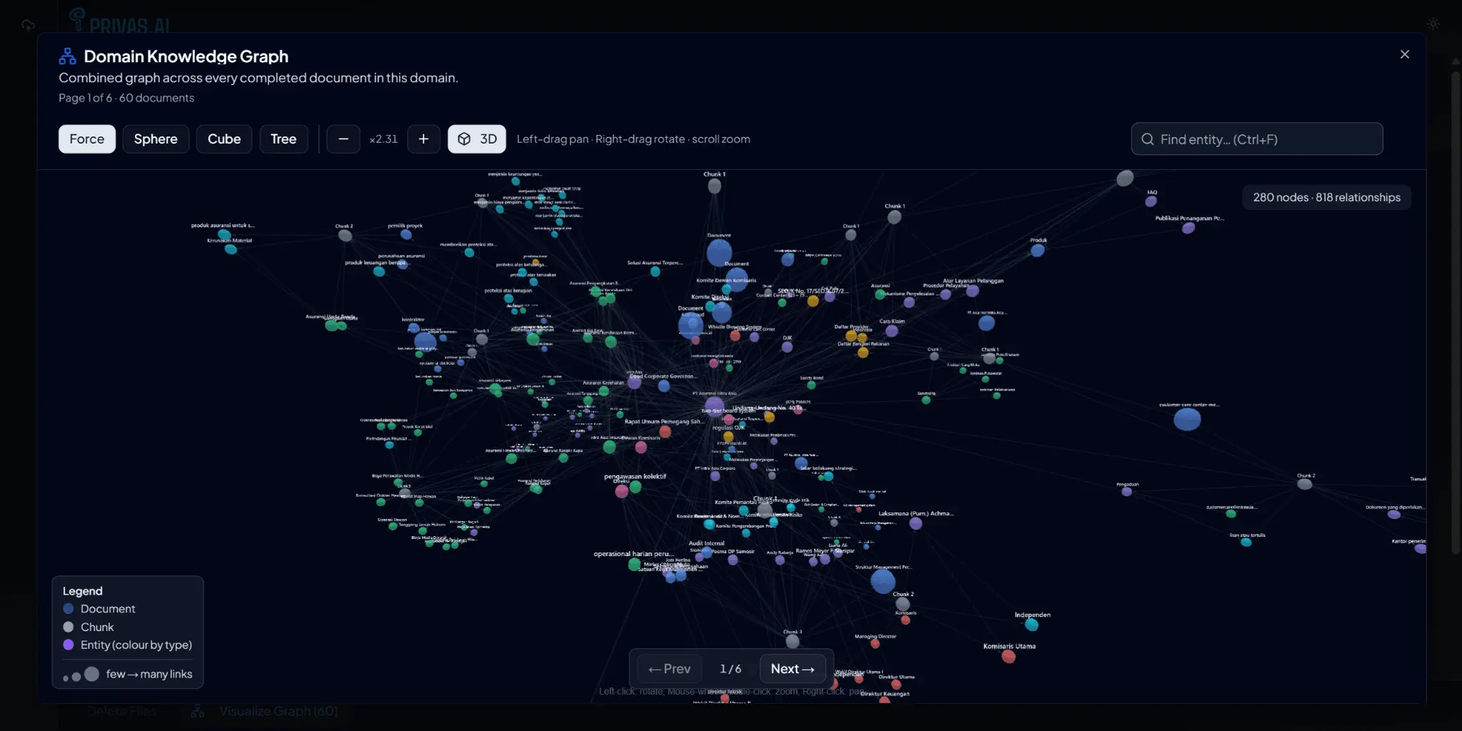Switch to Sphere layout
This screenshot has height=731, width=1462.
pyautogui.click(x=156, y=139)
